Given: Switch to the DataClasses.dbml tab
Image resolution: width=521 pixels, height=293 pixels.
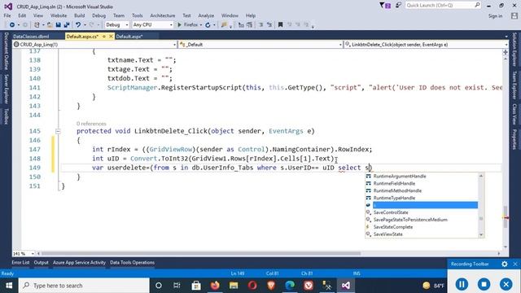Looking at the screenshot, I should pyautogui.click(x=31, y=37).
